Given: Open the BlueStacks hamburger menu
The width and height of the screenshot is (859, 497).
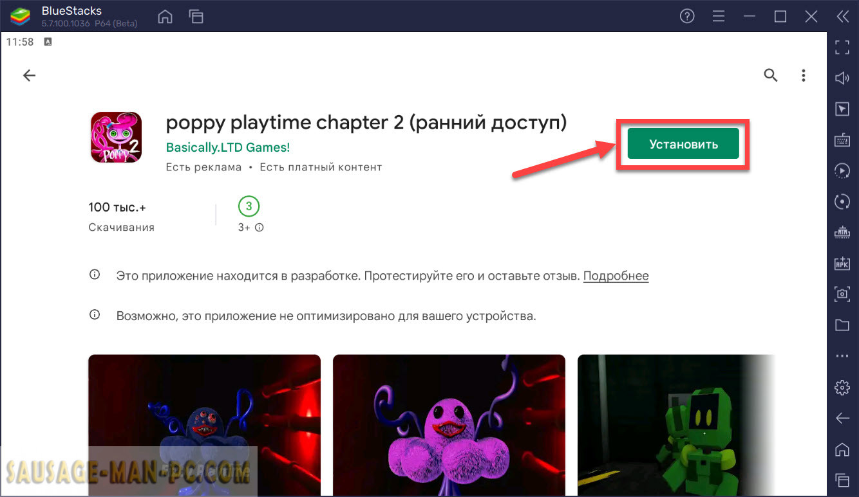Looking at the screenshot, I should 719,17.
